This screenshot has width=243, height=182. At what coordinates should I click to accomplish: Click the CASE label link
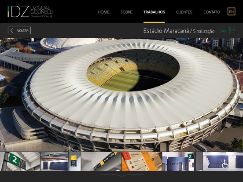223,31
